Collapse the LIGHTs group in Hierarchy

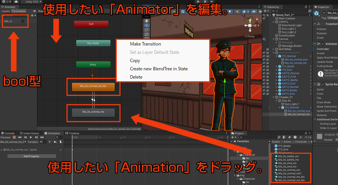click(x=273, y=22)
